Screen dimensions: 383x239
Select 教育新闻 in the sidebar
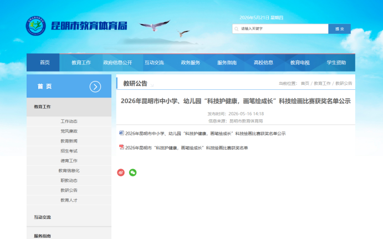click(69, 141)
